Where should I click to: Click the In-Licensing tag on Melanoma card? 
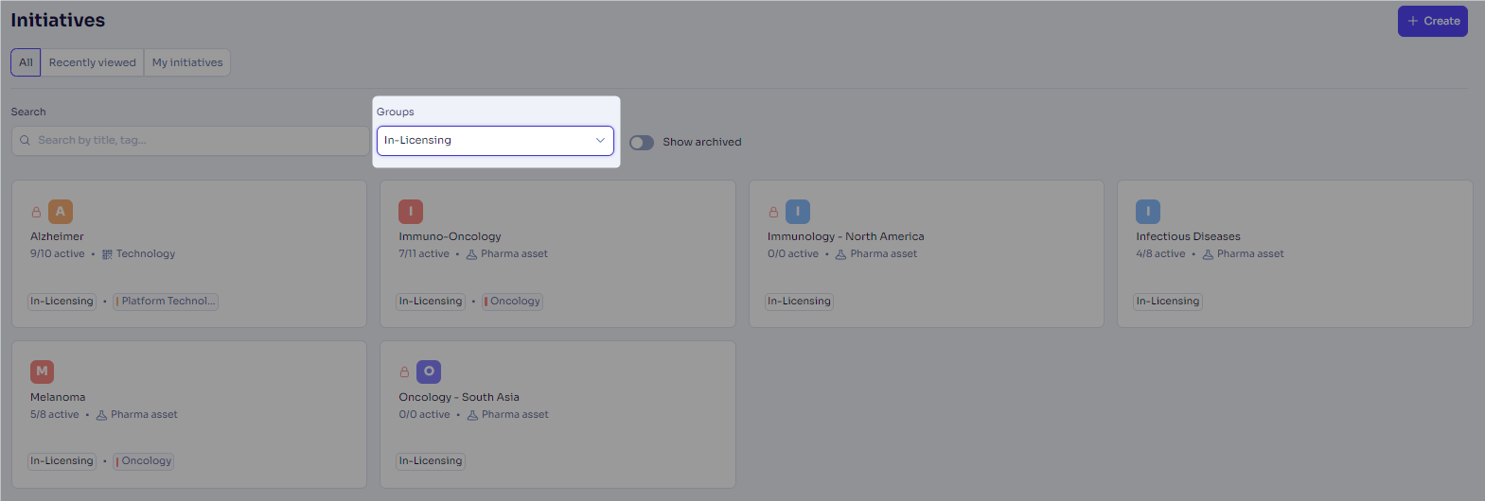coord(62,461)
